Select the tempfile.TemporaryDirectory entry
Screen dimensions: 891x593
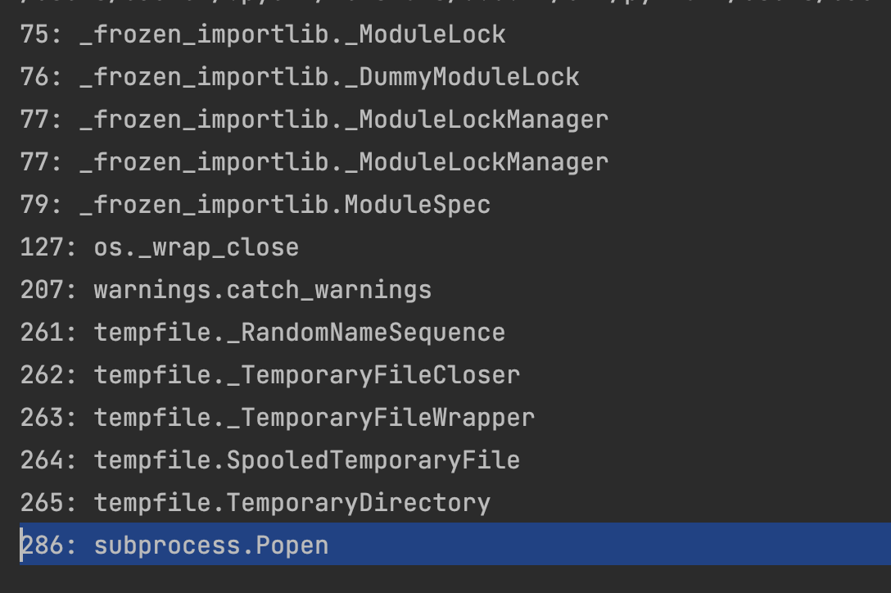pos(292,503)
